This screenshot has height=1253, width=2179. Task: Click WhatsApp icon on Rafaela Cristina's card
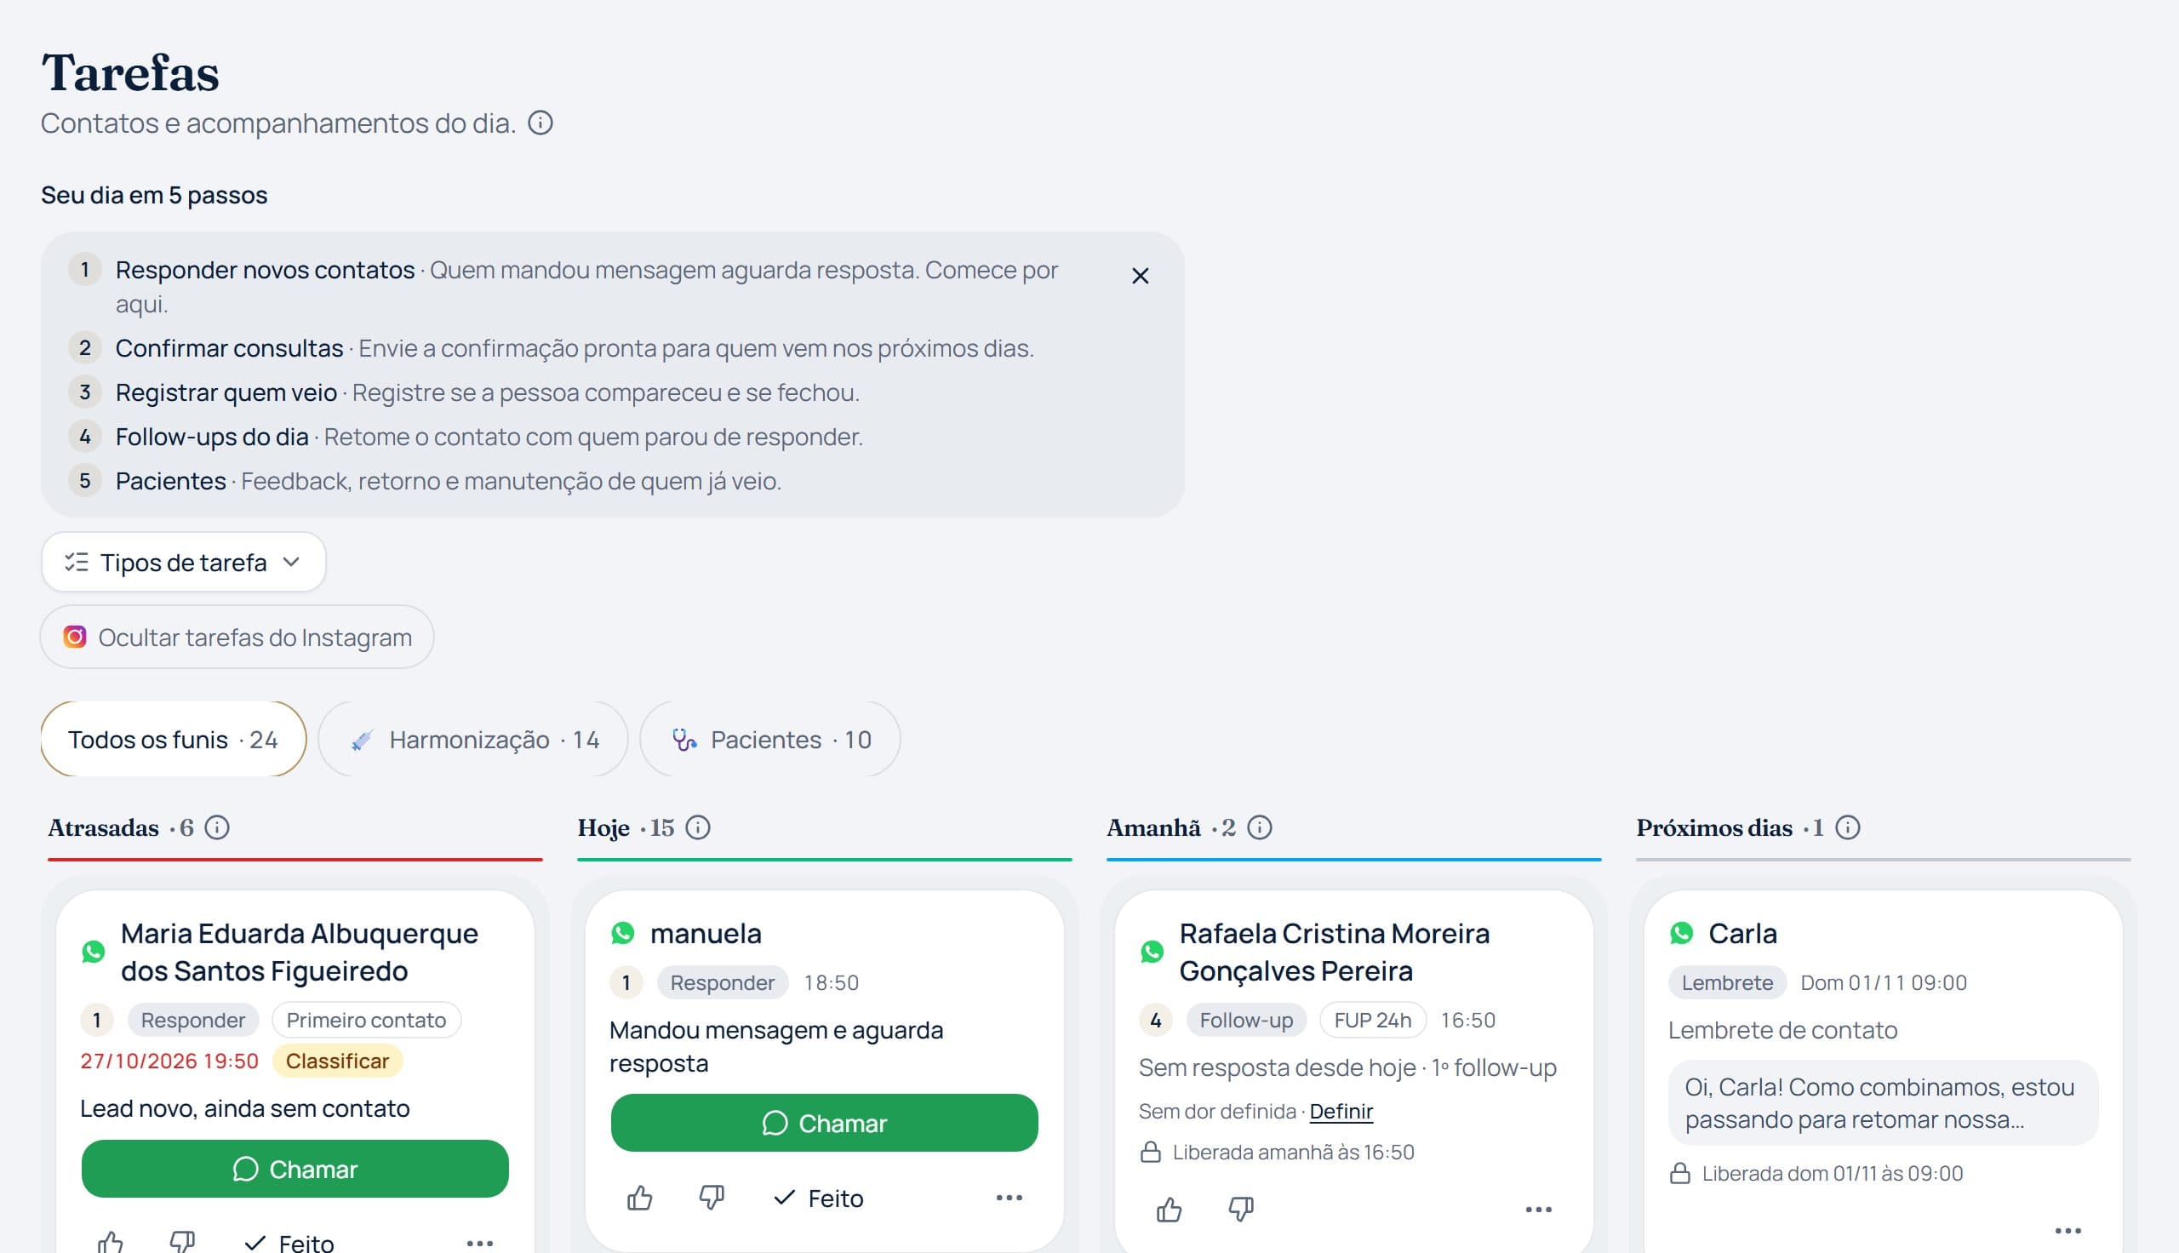click(1152, 952)
